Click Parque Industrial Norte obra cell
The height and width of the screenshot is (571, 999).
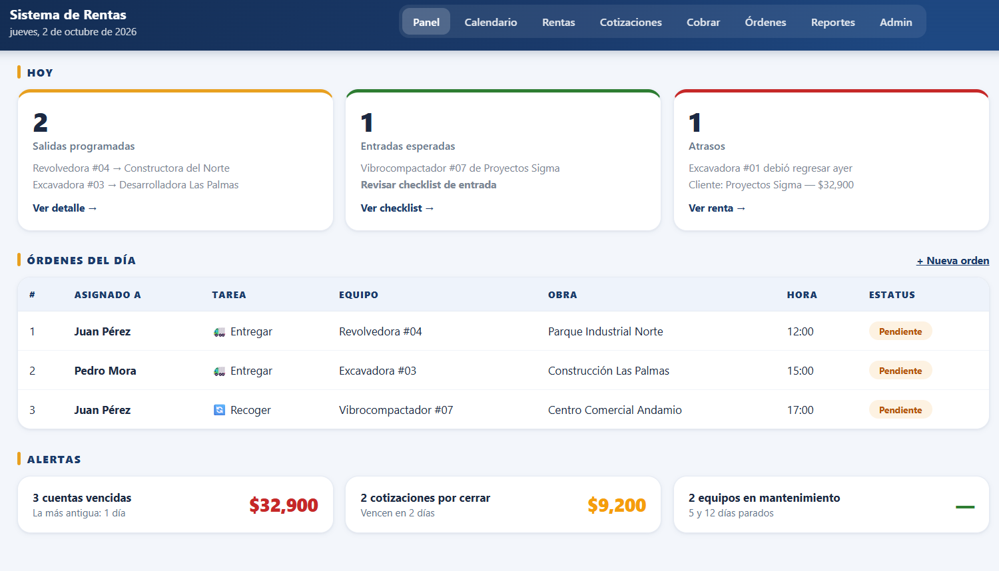pyautogui.click(x=605, y=331)
